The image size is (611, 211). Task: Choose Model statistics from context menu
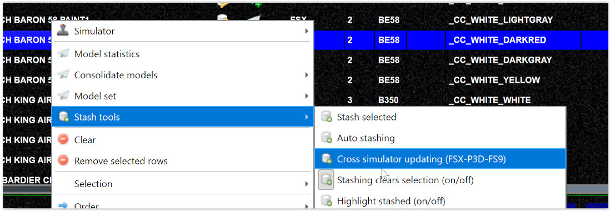coord(183,54)
